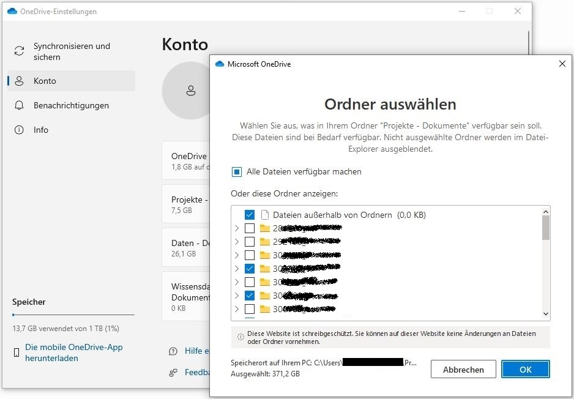The width and height of the screenshot is (574, 399).
Task: Click OneDrive cloud icon in Einstellungen title bar
Action: coord(12,12)
